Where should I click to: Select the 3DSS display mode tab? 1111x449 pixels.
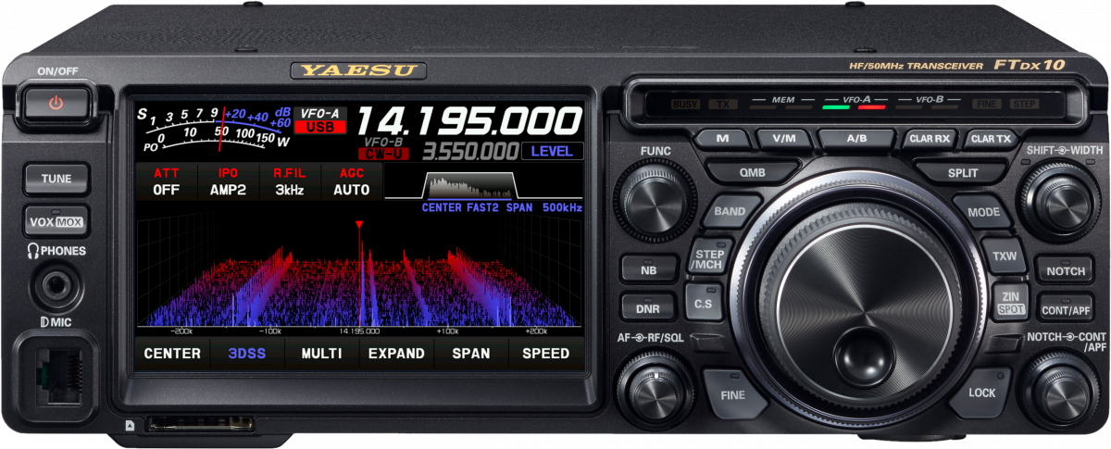[245, 353]
